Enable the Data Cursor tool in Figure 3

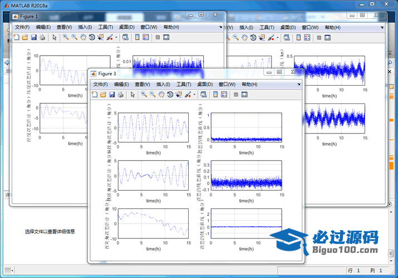179,95
